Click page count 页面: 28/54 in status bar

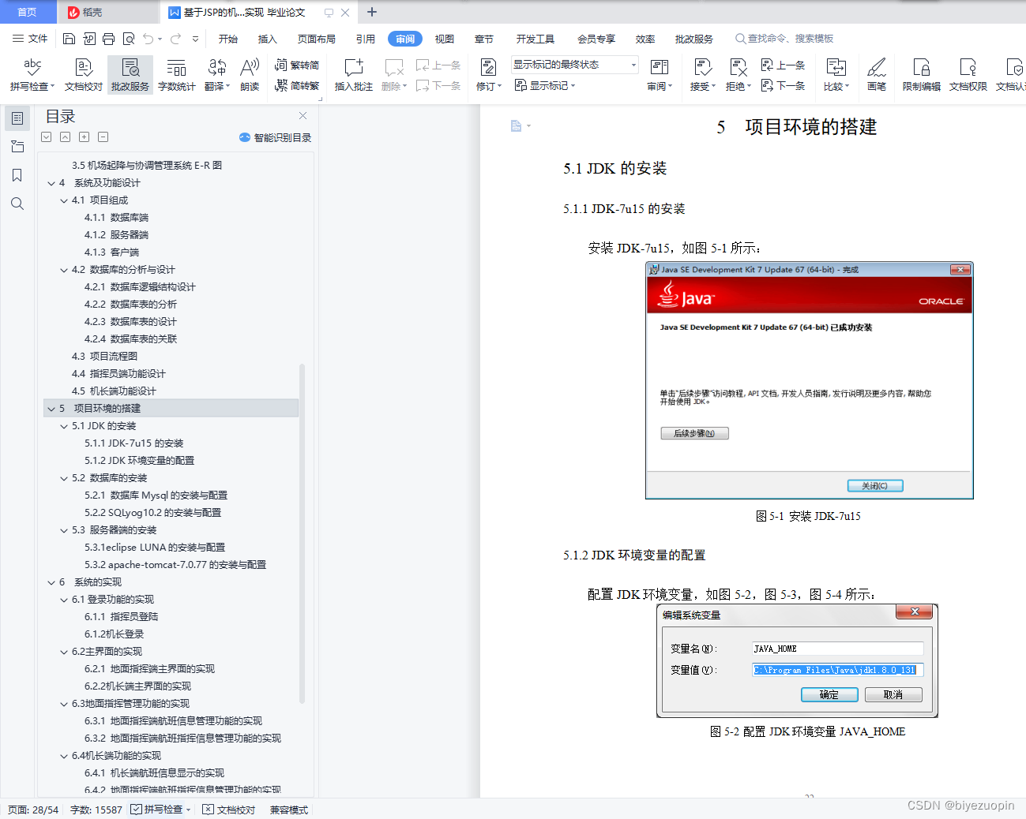point(33,810)
